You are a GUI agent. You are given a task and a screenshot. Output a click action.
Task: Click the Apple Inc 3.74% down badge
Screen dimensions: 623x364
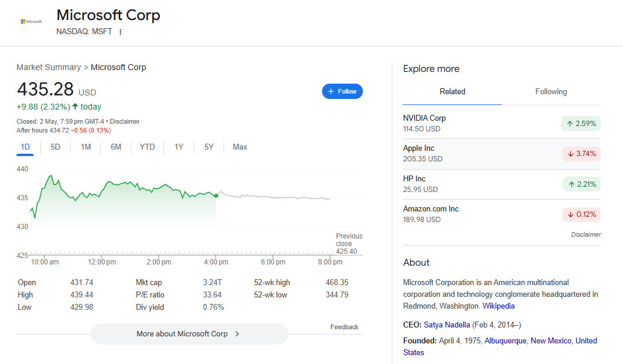tap(581, 154)
